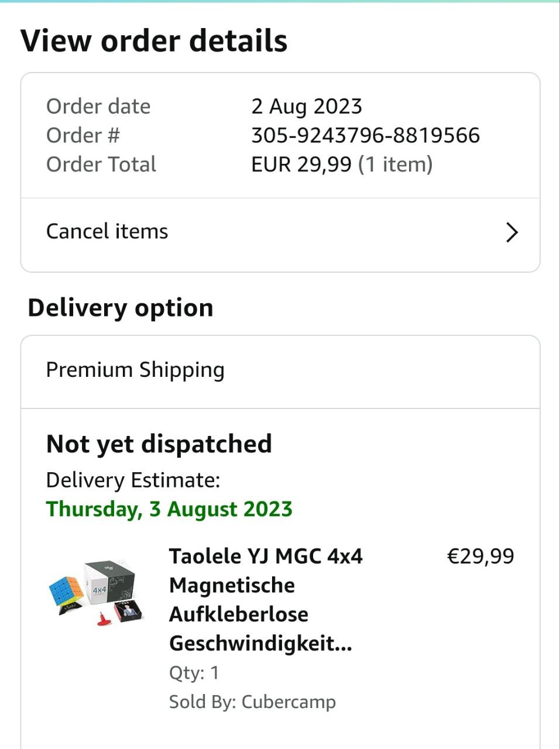Screen dimensions: 560x749
Task: Click the Premium Shipping delivery option
Action: (135, 370)
